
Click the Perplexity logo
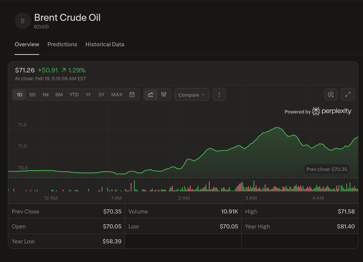pyautogui.click(x=332, y=111)
